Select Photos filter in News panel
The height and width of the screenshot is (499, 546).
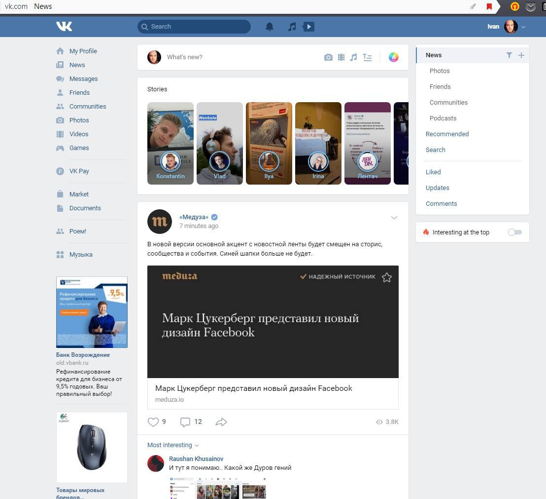(440, 71)
